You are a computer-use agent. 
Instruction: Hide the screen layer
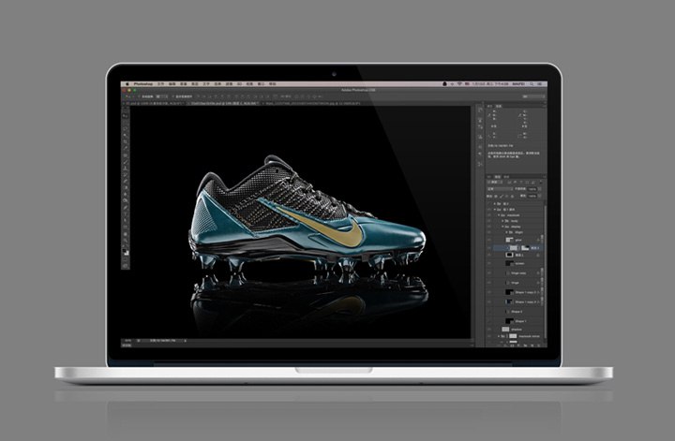point(489,263)
